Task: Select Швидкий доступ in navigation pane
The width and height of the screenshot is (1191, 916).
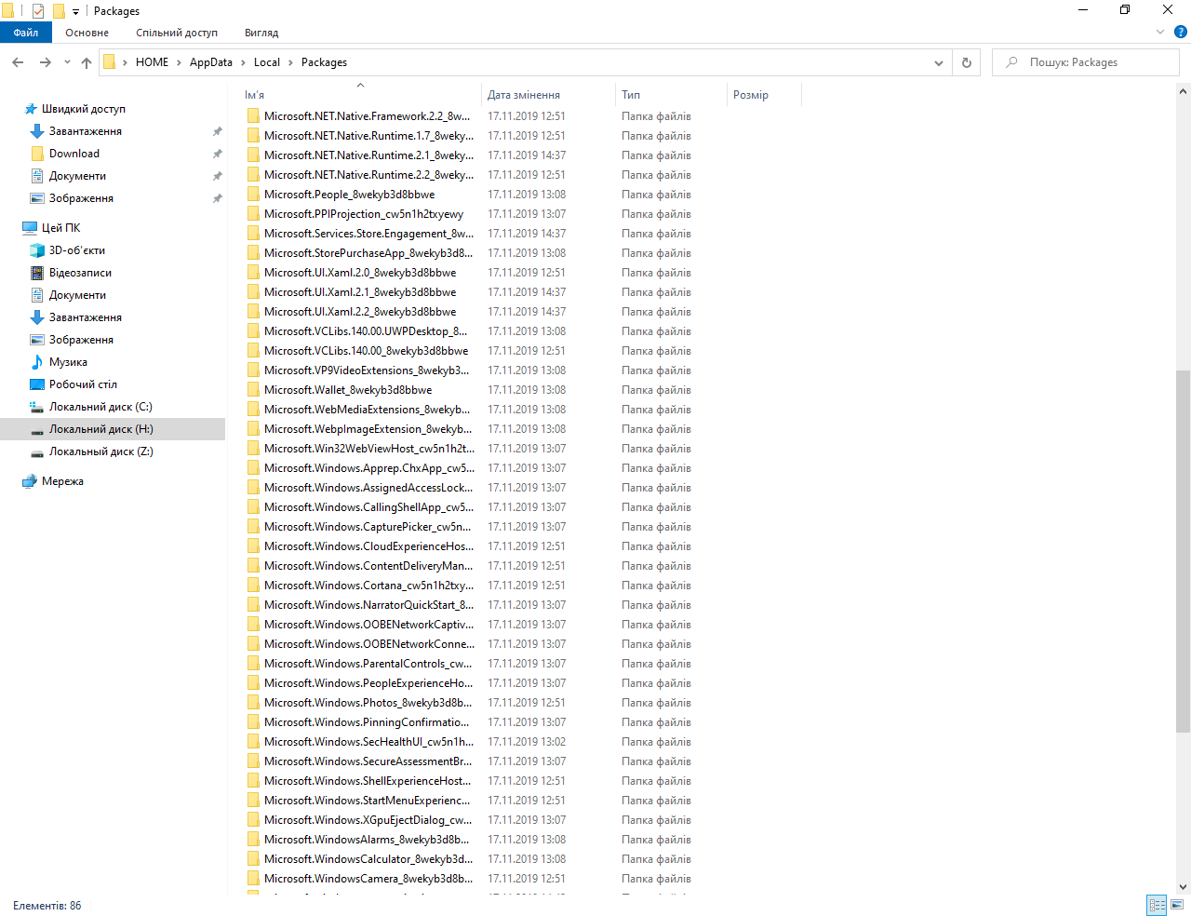Action: tap(83, 109)
